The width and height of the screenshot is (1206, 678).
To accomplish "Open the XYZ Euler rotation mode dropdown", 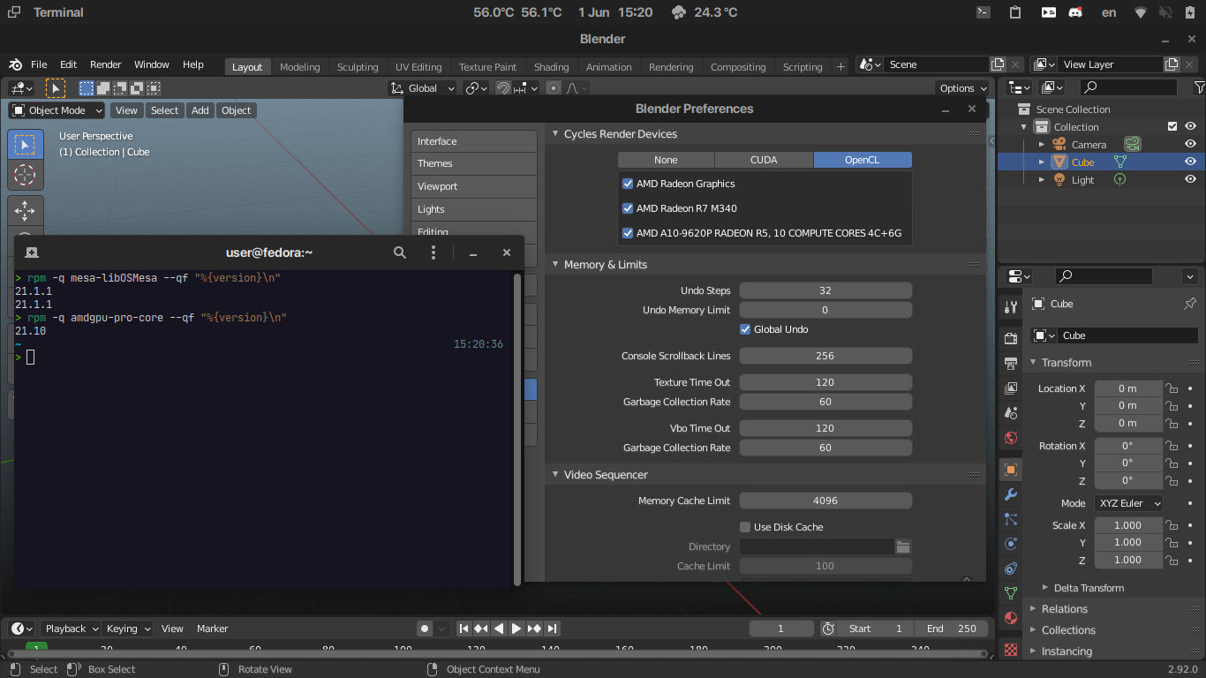I will pos(1128,503).
